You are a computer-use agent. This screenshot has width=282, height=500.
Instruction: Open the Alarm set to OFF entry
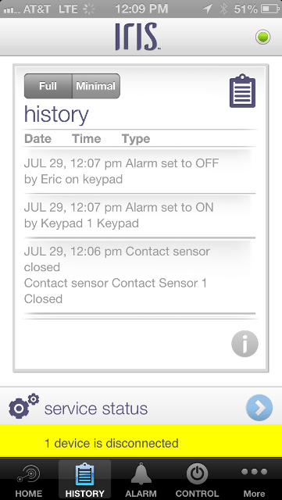(140, 171)
